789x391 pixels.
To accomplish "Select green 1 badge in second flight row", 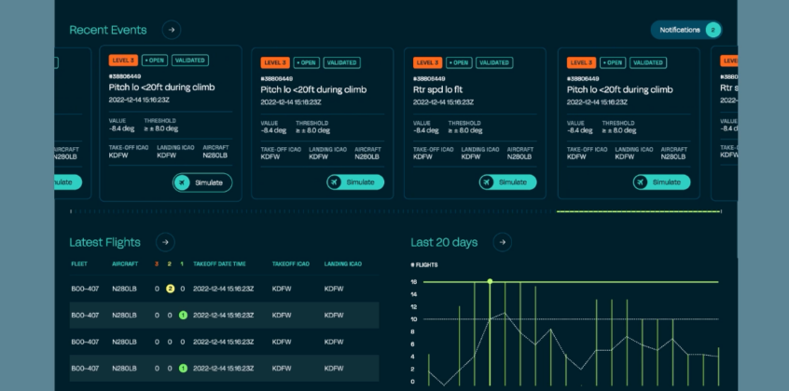I will (x=183, y=315).
